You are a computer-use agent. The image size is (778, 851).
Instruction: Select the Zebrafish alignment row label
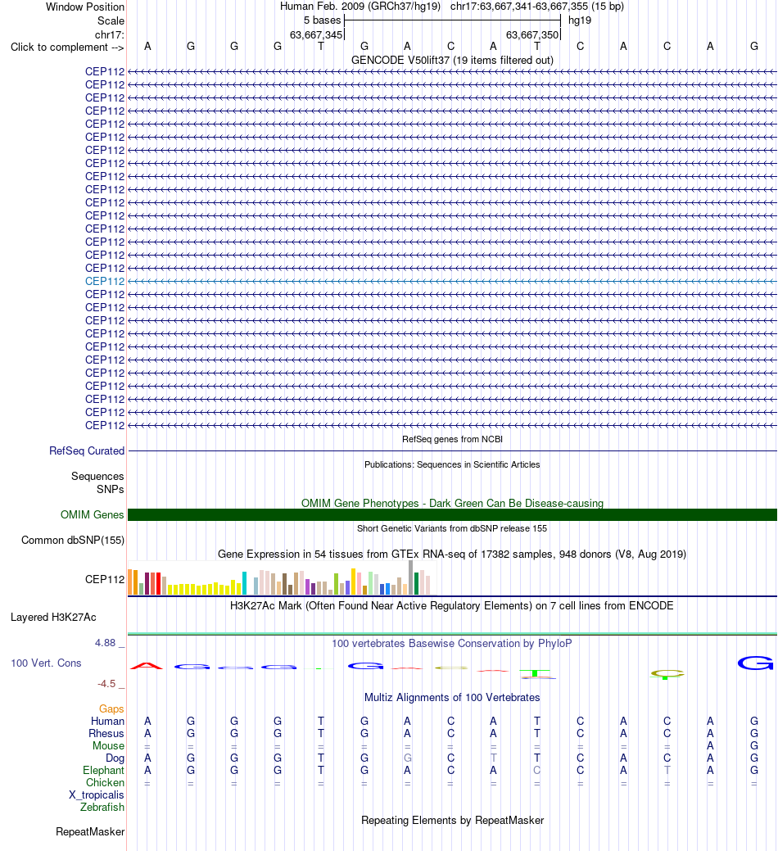(x=102, y=807)
